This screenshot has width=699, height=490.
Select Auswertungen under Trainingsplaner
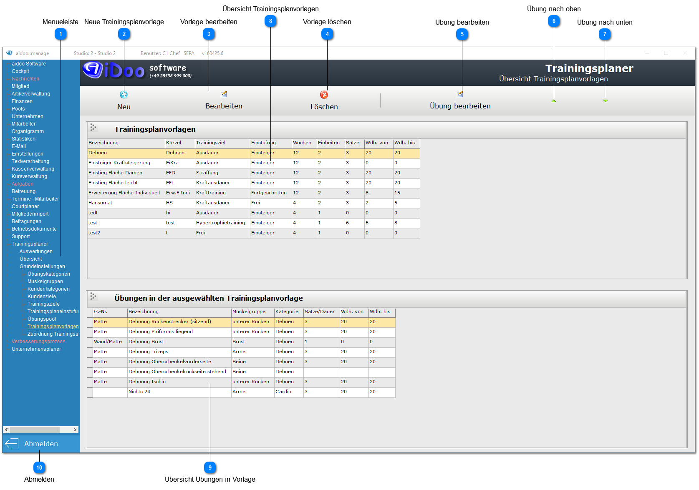coord(36,251)
